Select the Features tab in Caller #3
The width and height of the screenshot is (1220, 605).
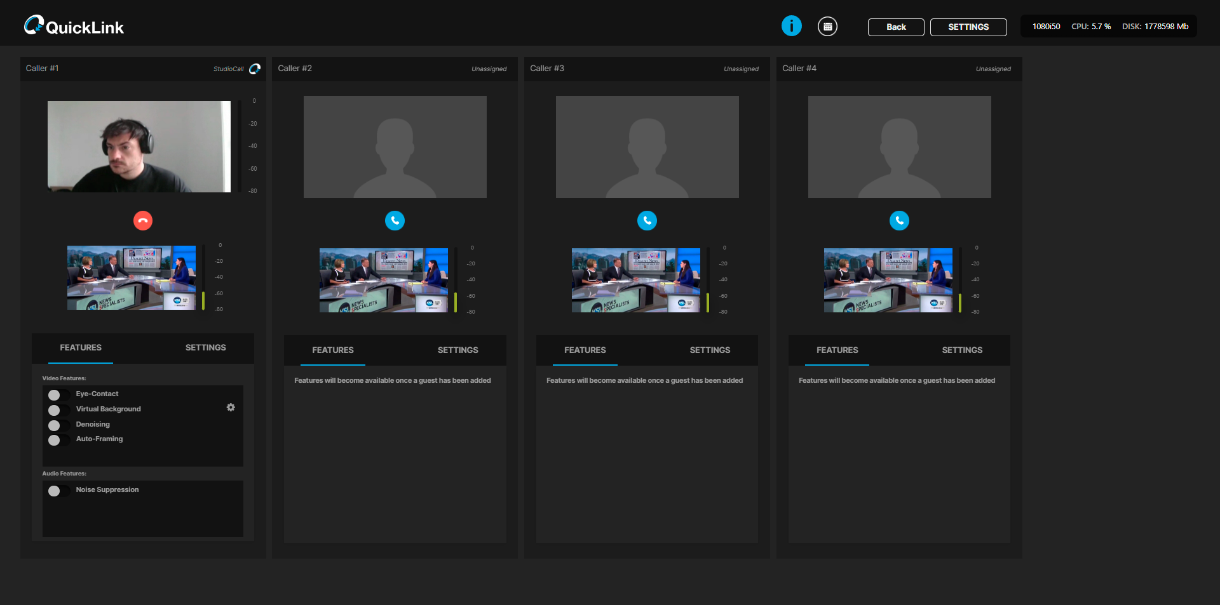click(x=585, y=350)
